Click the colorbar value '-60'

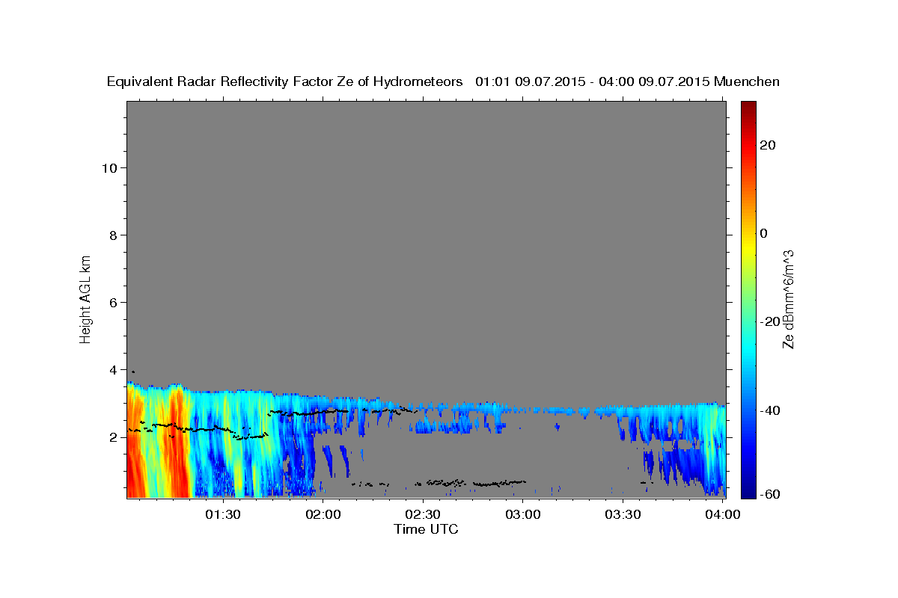[771, 494]
